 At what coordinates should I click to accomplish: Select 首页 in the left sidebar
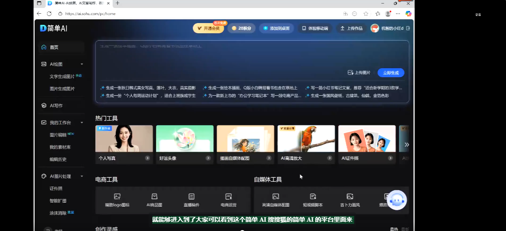click(54, 47)
